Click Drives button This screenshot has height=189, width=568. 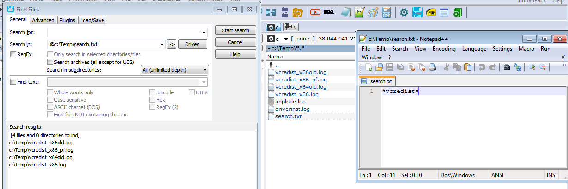pyautogui.click(x=193, y=45)
